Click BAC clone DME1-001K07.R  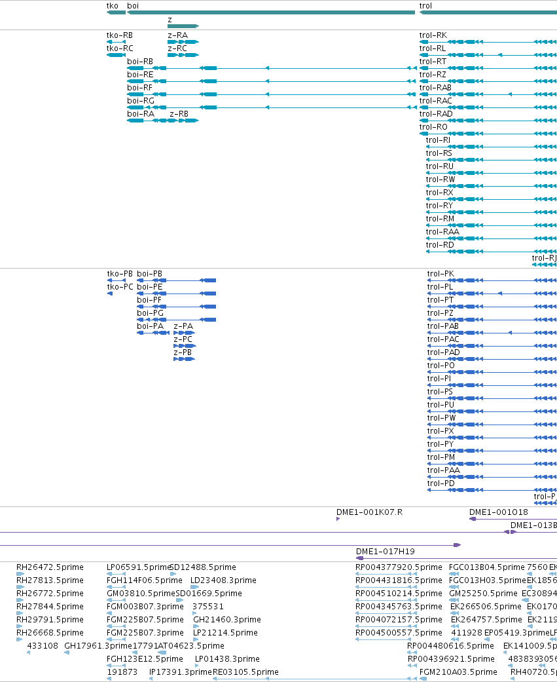tap(369, 512)
